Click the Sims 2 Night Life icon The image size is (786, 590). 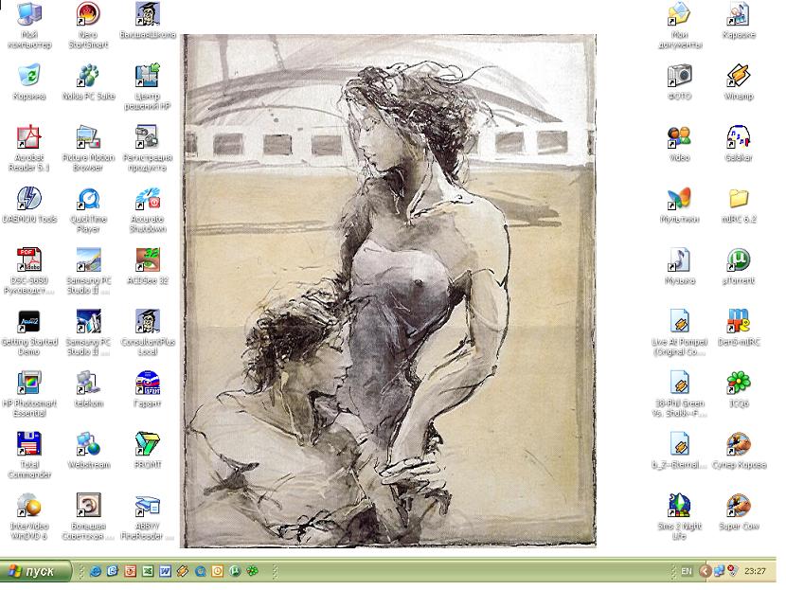pyautogui.click(x=679, y=507)
